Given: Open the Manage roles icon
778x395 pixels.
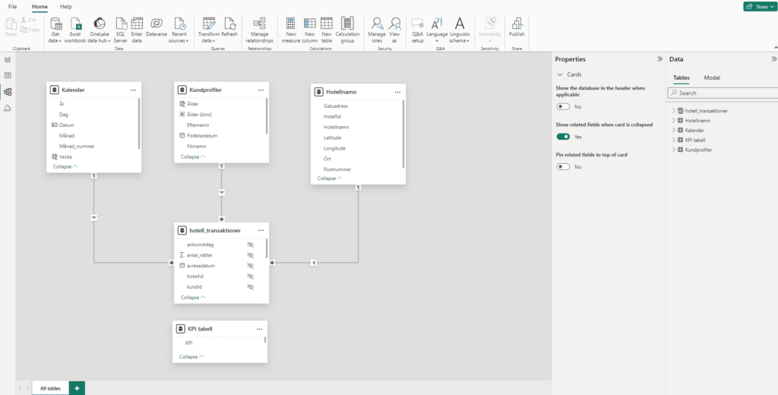Looking at the screenshot, I should pyautogui.click(x=376, y=24).
